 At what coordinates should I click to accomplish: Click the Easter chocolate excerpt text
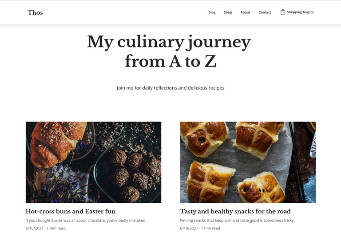[x=86, y=220]
